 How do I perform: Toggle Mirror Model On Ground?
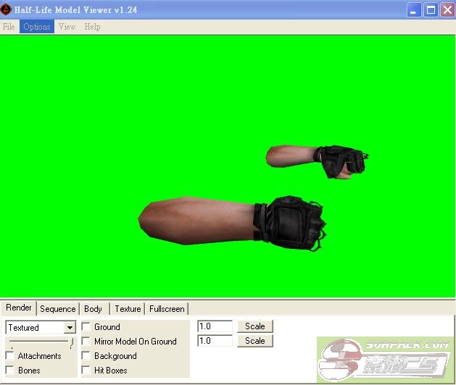(86, 342)
